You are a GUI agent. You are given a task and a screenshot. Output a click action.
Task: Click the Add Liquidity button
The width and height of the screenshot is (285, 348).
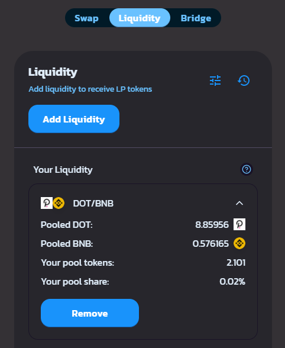[74, 119]
